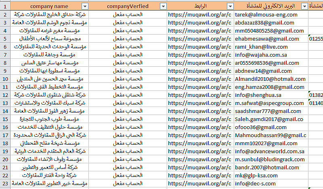
Task: Click email bandr.2007@hotmail.com
Action: 267,167
